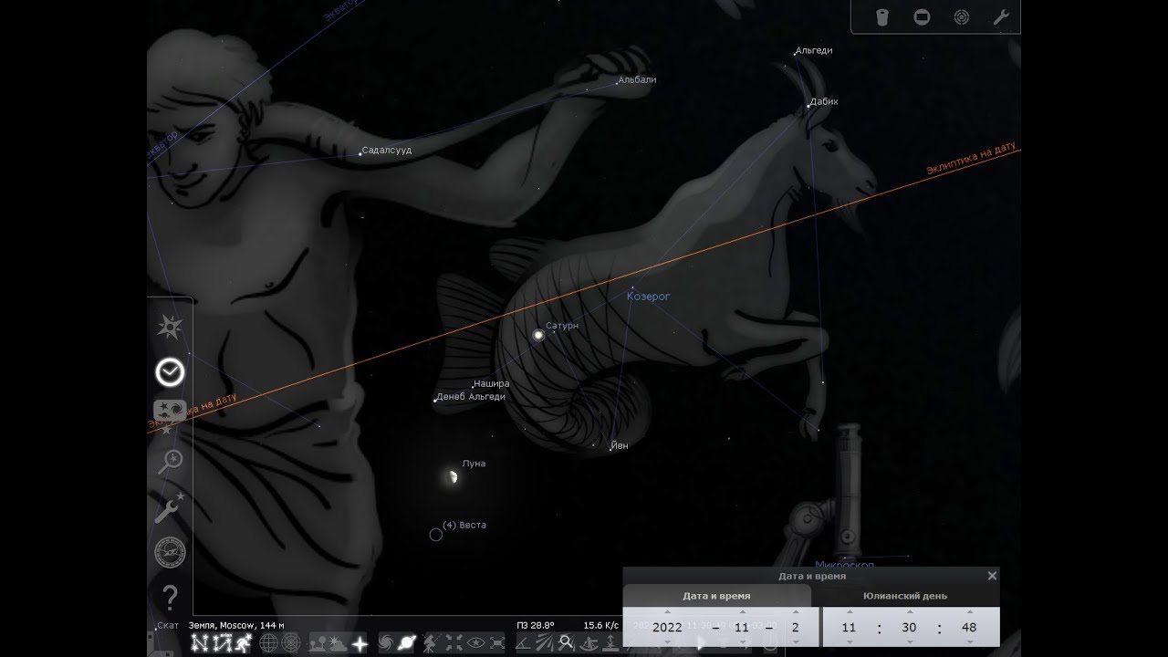
Task: Toggle constellation lines in bottom toolbar
Action: pyautogui.click(x=200, y=643)
